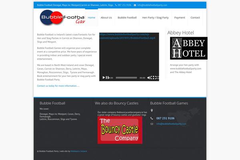The width and height of the screenshot is (240, 160).
Task: Click the Bubble Football logo
Action: (x=62, y=18)
